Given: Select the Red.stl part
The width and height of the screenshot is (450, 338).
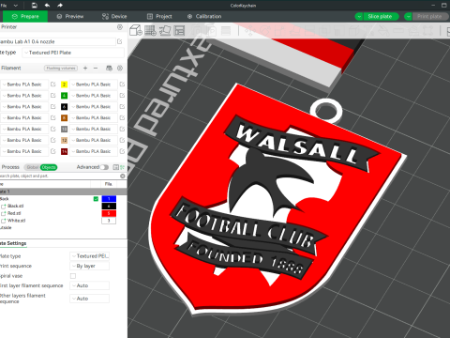Looking at the screenshot, I should (14, 213).
